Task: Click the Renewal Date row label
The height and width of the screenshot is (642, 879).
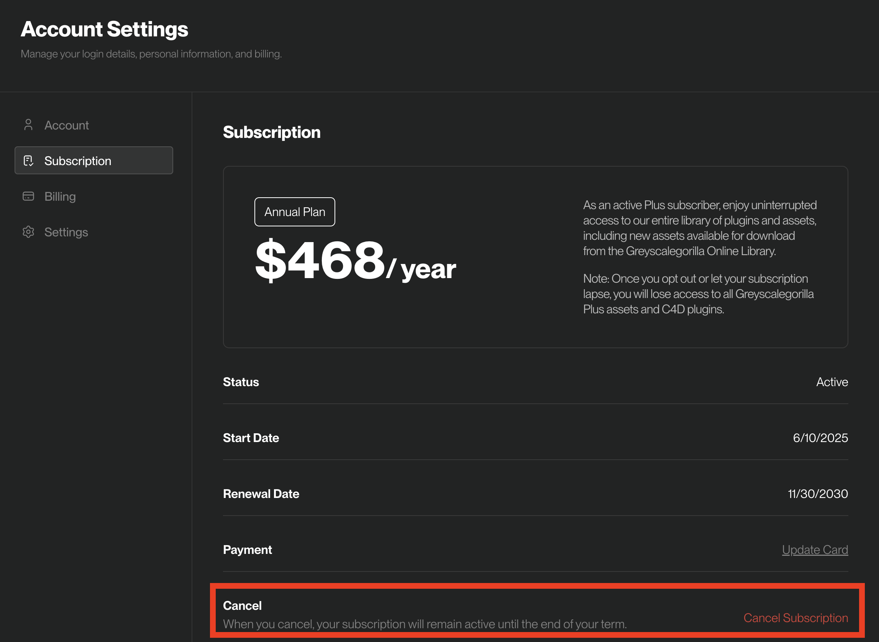Action: pyautogui.click(x=261, y=493)
